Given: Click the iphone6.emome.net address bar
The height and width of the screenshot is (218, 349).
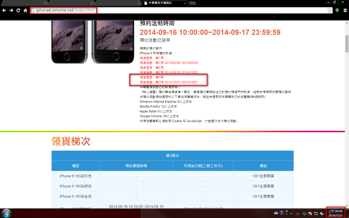Looking at the screenshot, I should click(x=181, y=10).
